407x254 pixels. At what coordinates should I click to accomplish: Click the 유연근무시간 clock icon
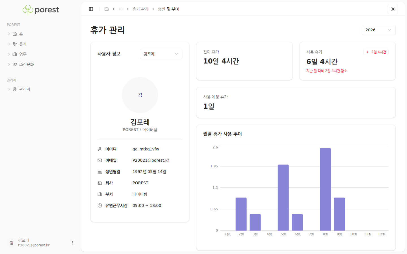pyautogui.click(x=100, y=205)
